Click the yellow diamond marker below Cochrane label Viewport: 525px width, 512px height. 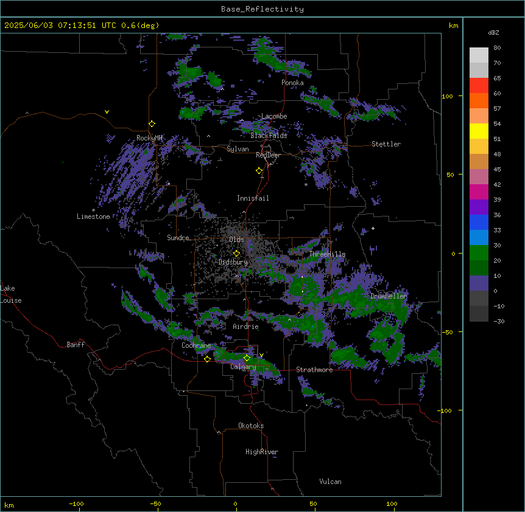point(207,359)
